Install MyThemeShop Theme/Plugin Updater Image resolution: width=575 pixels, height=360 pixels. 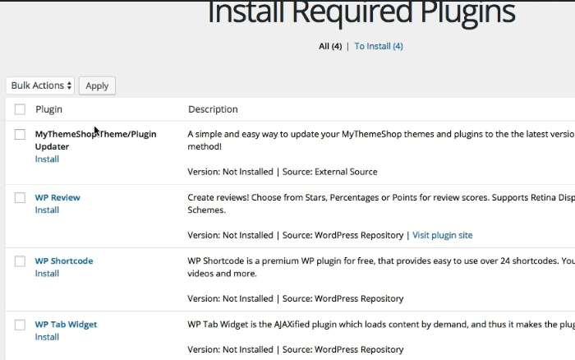pos(47,159)
